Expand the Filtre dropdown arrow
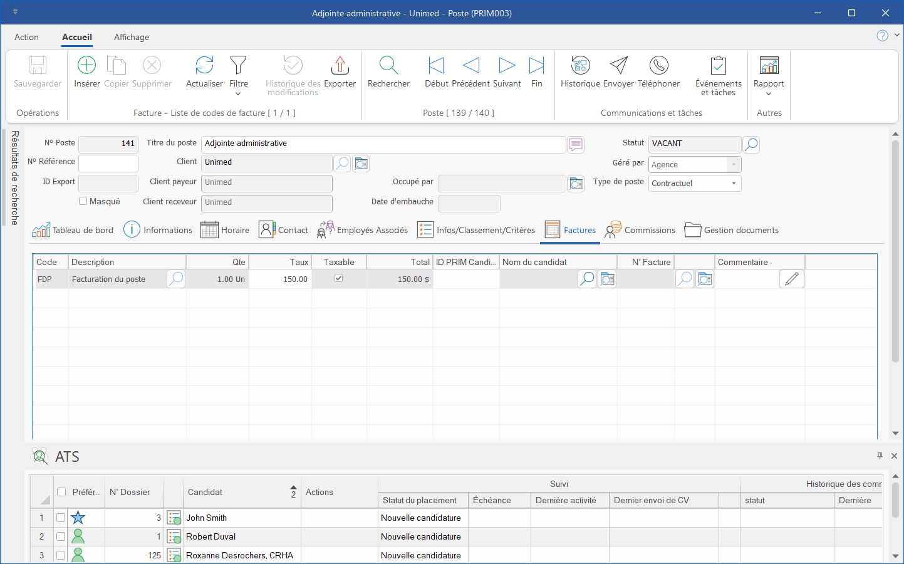The width and height of the screenshot is (904, 564). [x=238, y=94]
